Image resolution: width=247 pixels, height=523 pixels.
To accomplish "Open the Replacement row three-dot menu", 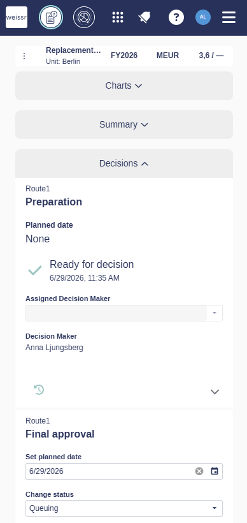I will (x=24, y=56).
